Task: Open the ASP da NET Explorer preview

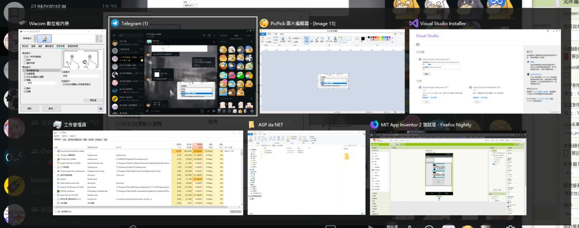Action: 306,173
